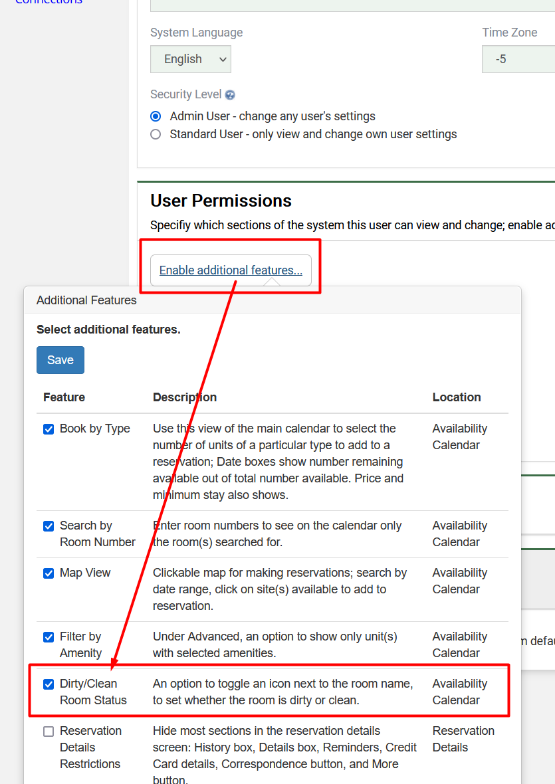Click the Time Zone field showing -5
555x784 pixels.
(x=518, y=59)
